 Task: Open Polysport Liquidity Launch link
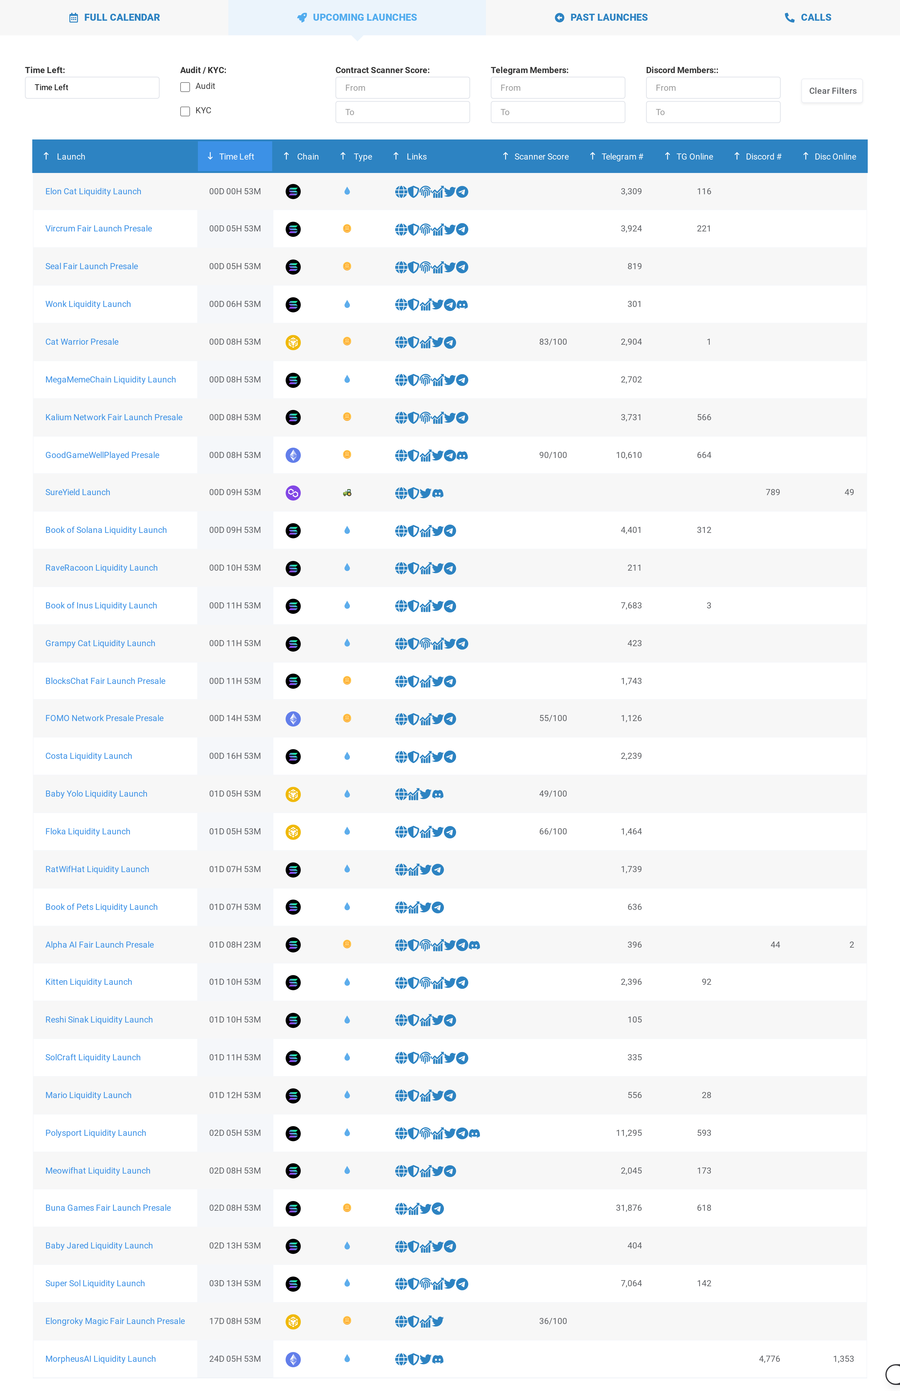pos(96,1133)
